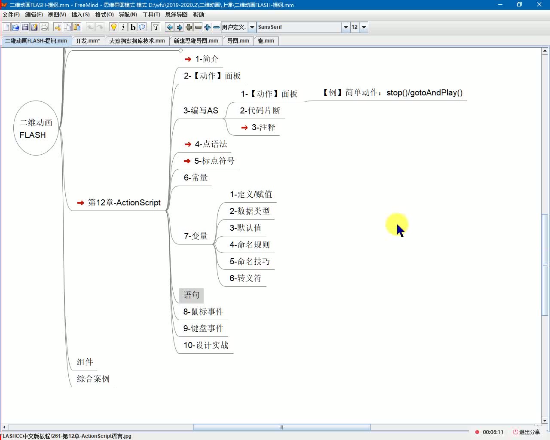
Task: Toggle italic formatting icon
Action: pyautogui.click(x=123, y=27)
